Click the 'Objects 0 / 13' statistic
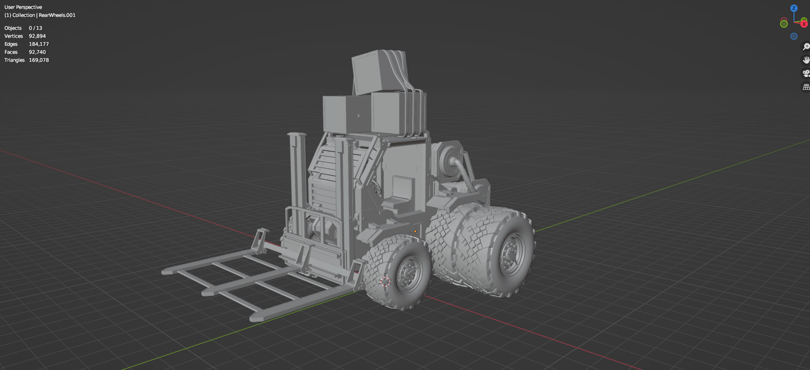This screenshot has height=370, width=810. (x=23, y=28)
